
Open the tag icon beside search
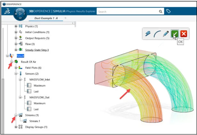[168, 11]
